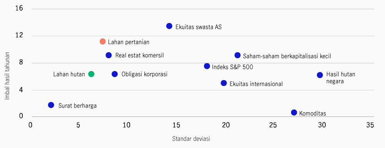Click the Obligasi korporasi data point

click(x=115, y=74)
